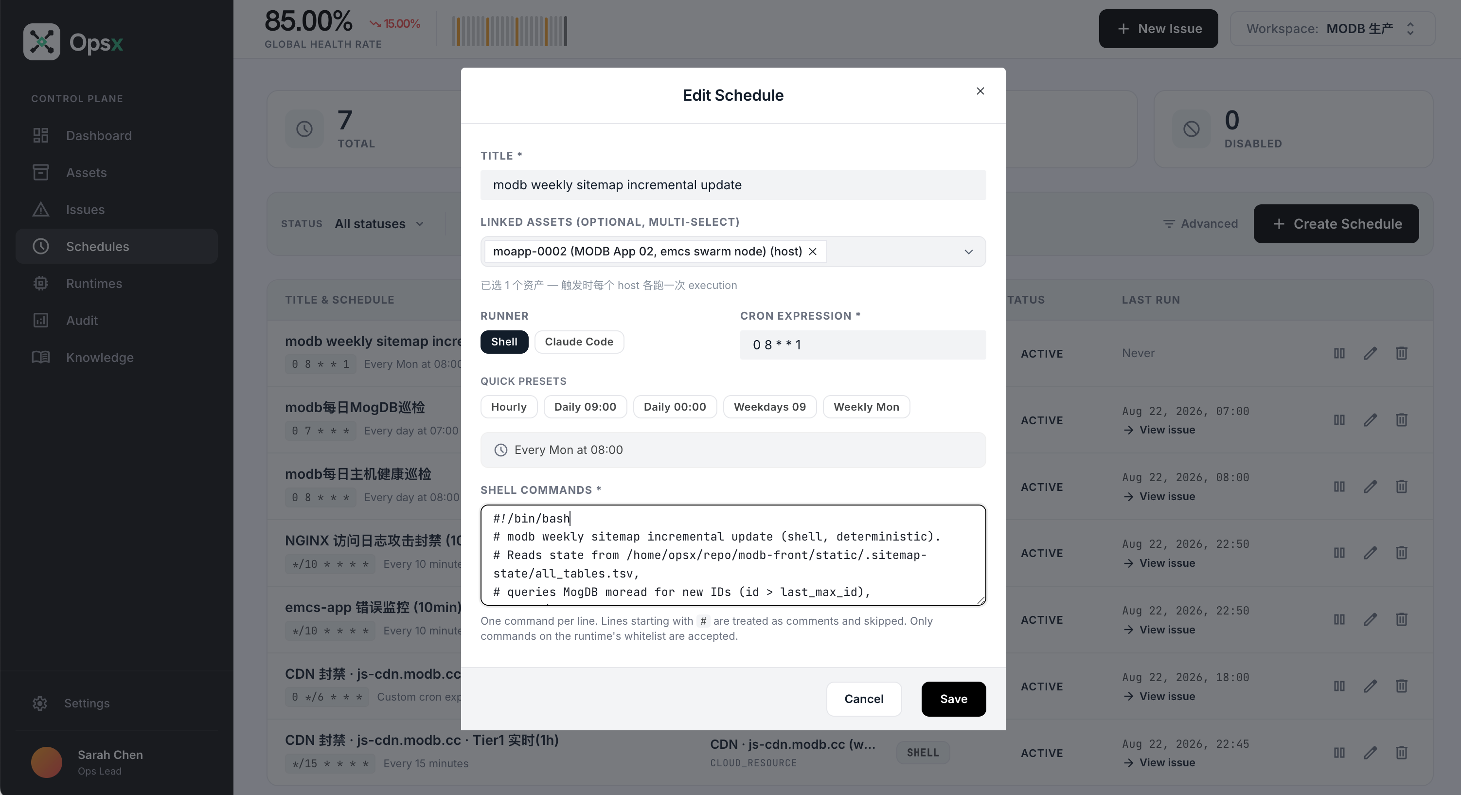Edit the modb weekly sitemap schedule
Screen dimensions: 1461x795
pos(1370,354)
